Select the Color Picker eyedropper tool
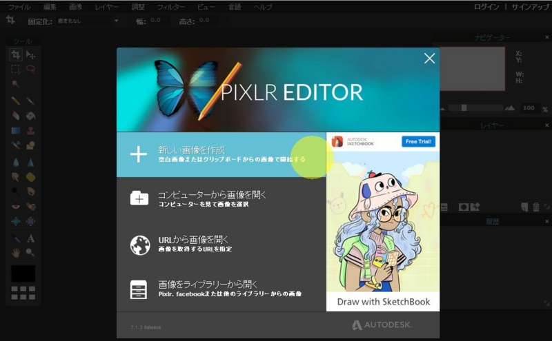This screenshot has height=341, width=552. (15, 238)
